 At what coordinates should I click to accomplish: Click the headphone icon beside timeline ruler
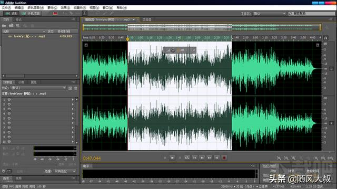(x=326, y=38)
